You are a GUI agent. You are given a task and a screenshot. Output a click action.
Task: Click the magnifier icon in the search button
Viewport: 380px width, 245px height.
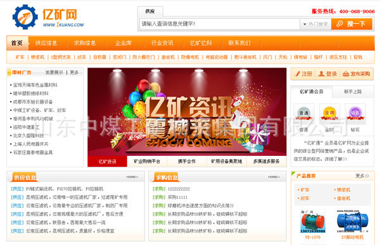click(x=339, y=23)
